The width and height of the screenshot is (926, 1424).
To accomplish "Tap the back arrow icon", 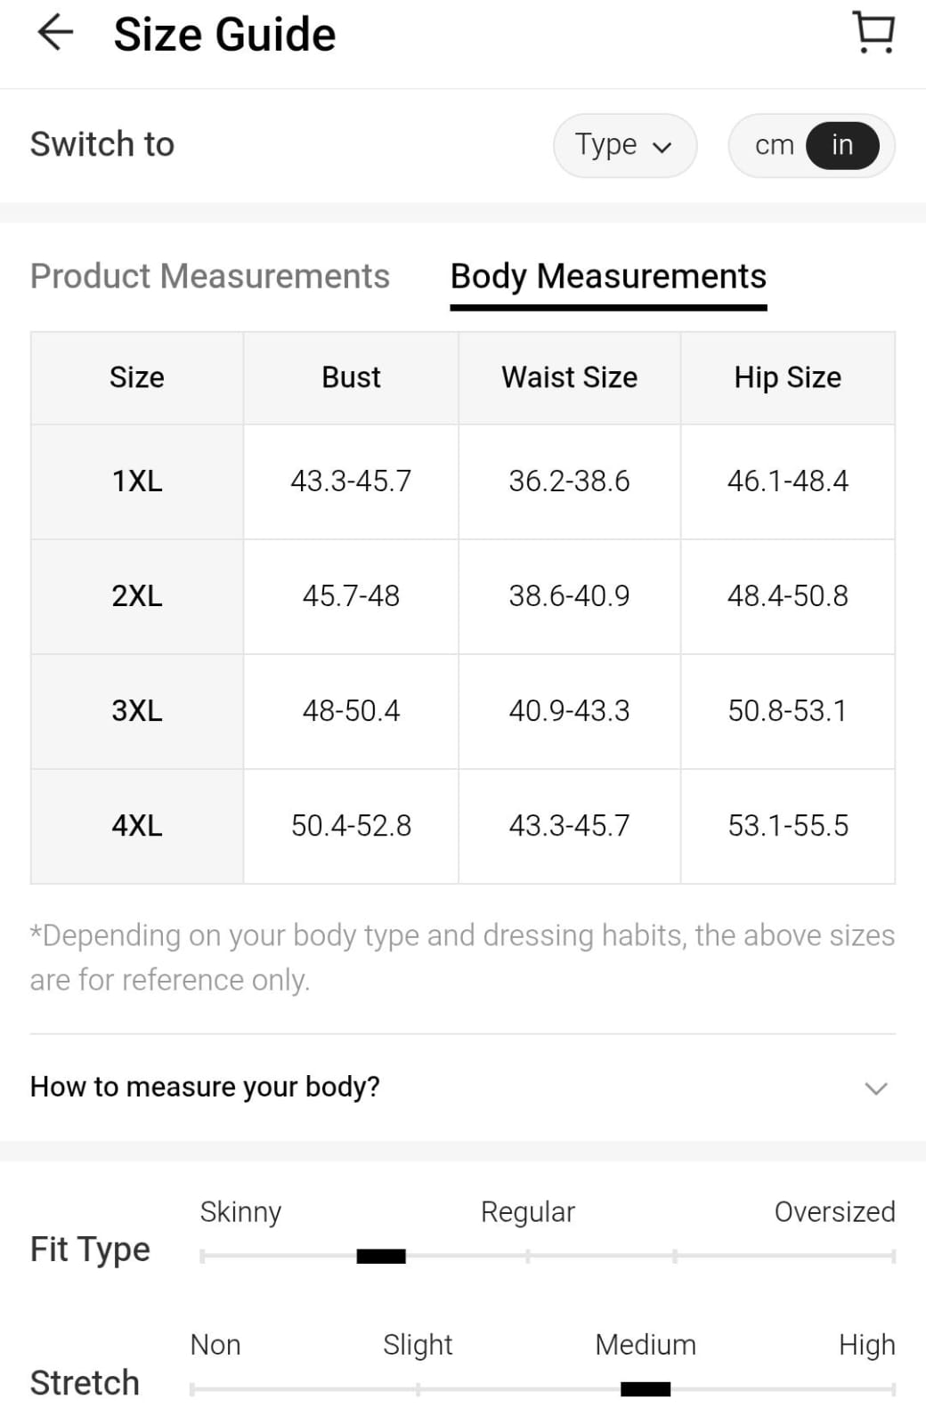I will click(x=55, y=34).
